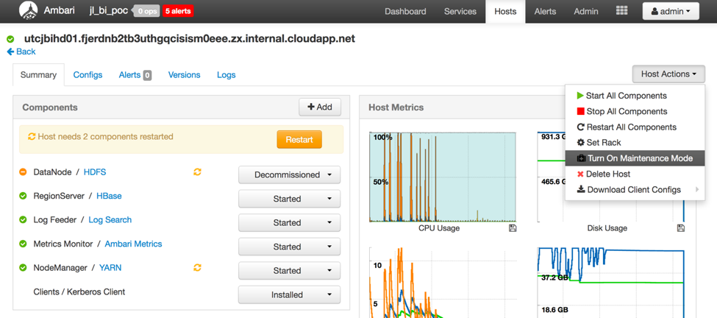Image resolution: width=717 pixels, height=318 pixels.
Task: Click the Delete Host red X icon
Action: coord(580,174)
